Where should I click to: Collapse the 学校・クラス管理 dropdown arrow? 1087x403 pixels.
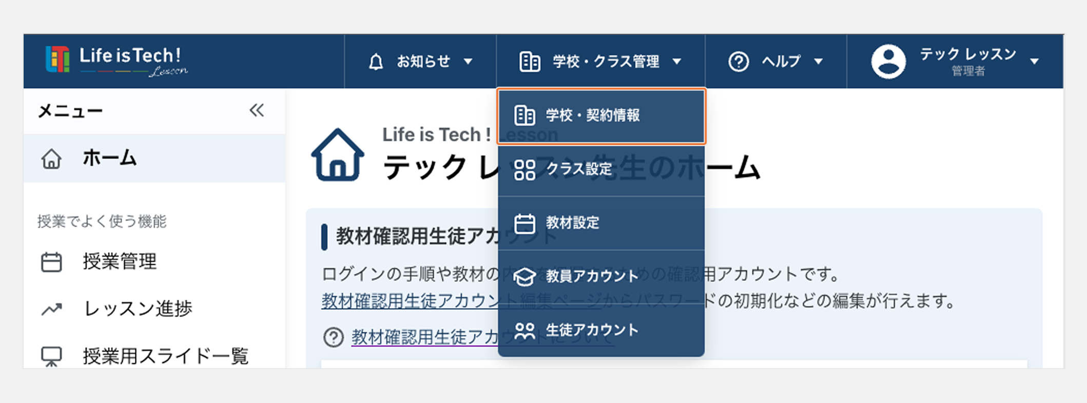[x=677, y=62]
